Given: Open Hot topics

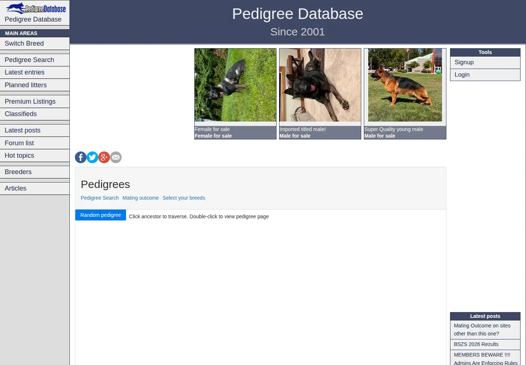Looking at the screenshot, I should pos(35,155).
